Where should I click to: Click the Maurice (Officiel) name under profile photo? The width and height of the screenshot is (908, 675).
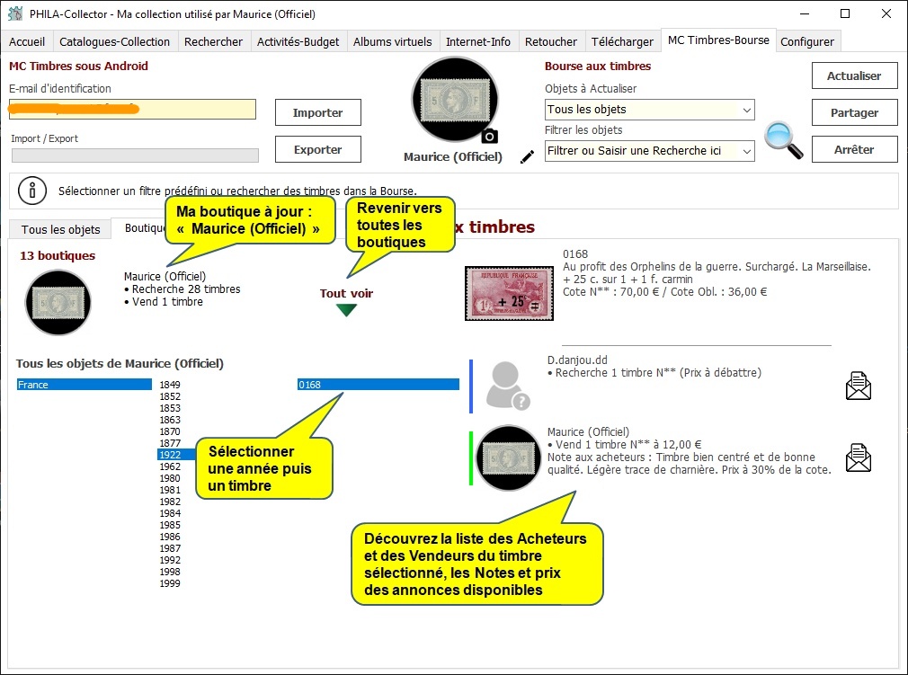[x=453, y=157]
